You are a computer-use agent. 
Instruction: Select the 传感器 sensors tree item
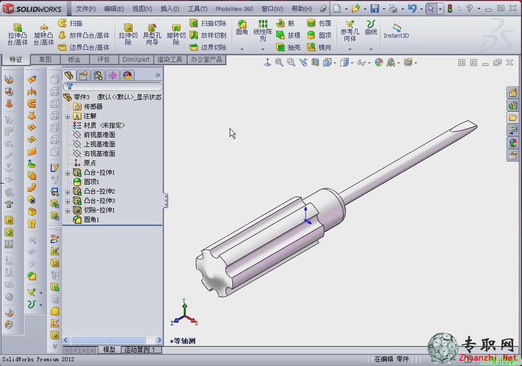click(88, 107)
